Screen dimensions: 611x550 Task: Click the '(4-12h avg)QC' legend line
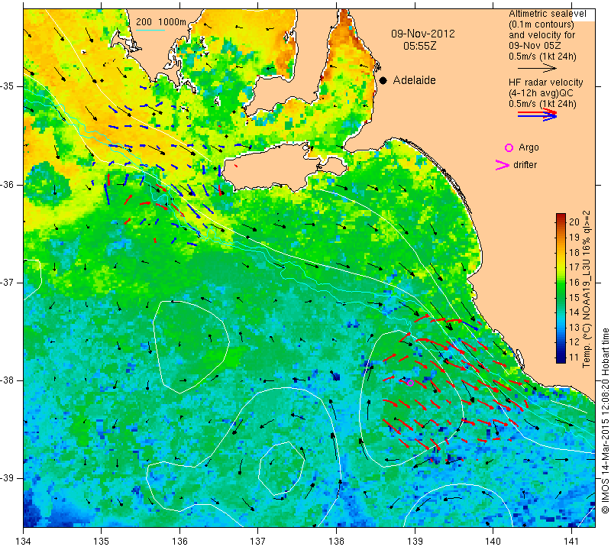click(x=542, y=93)
